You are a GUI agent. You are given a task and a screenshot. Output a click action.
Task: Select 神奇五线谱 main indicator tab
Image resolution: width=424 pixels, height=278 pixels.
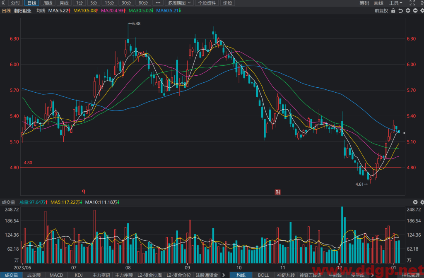(311, 275)
